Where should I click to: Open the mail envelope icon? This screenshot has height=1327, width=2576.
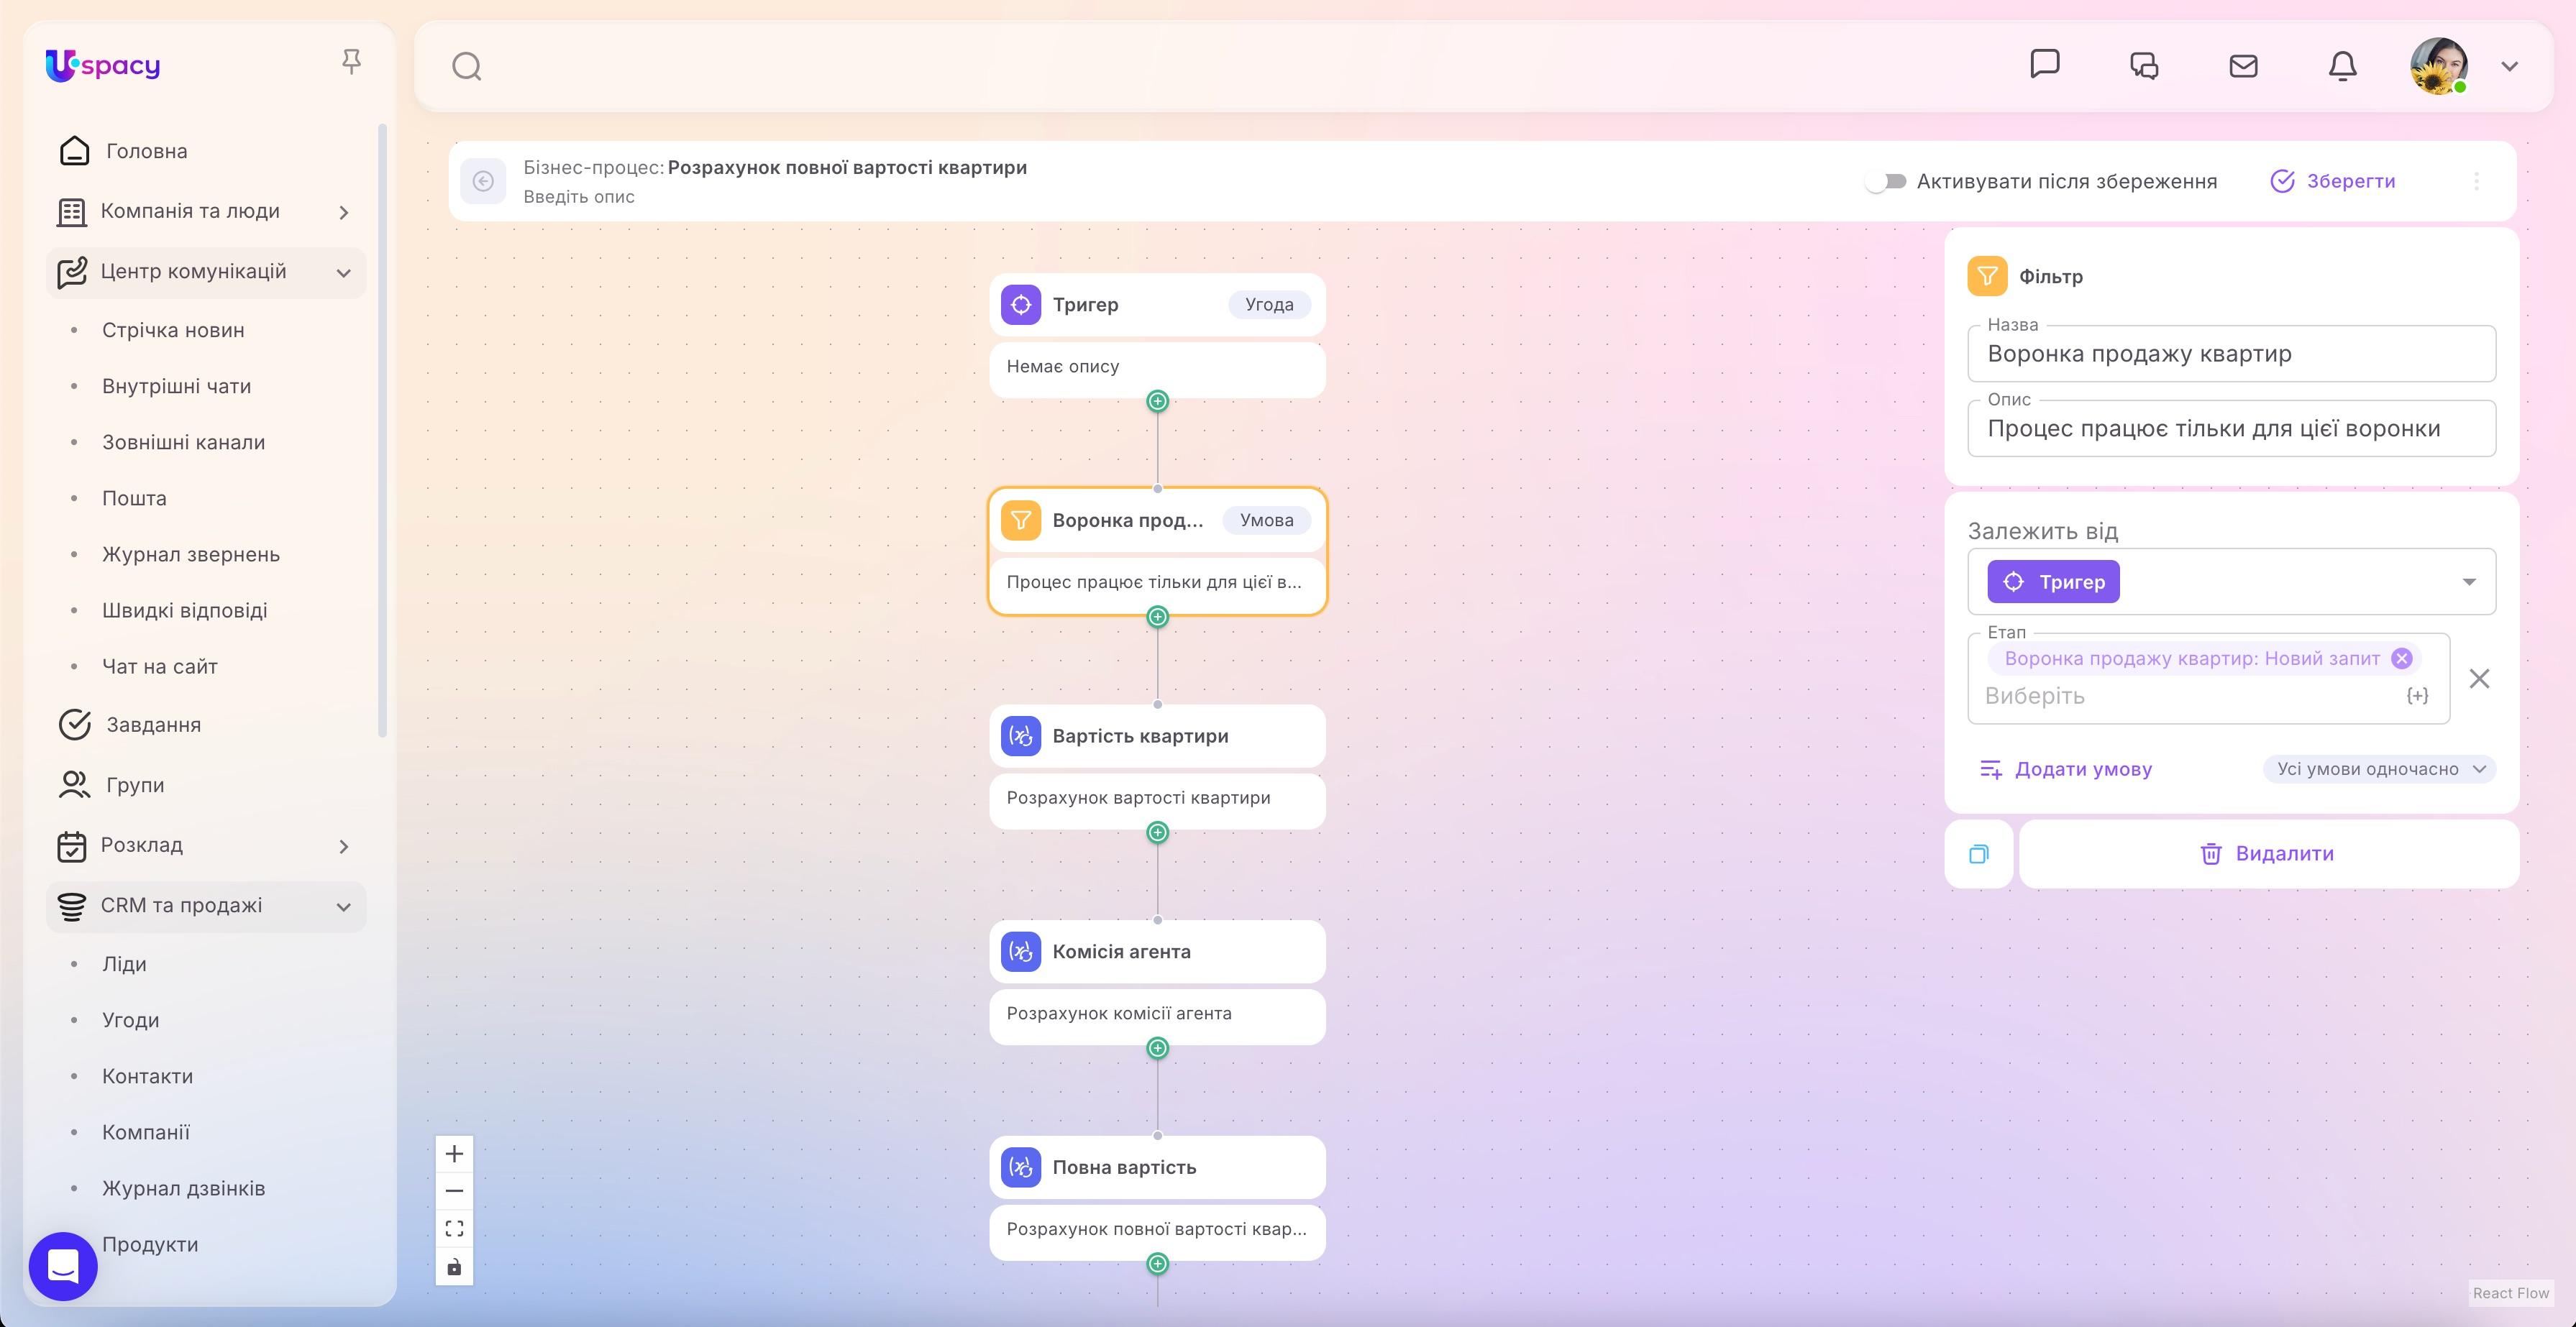click(2243, 66)
